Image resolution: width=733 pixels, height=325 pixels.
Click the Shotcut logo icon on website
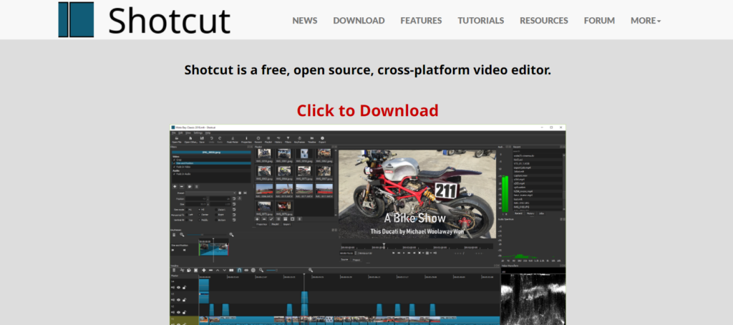[x=76, y=19]
